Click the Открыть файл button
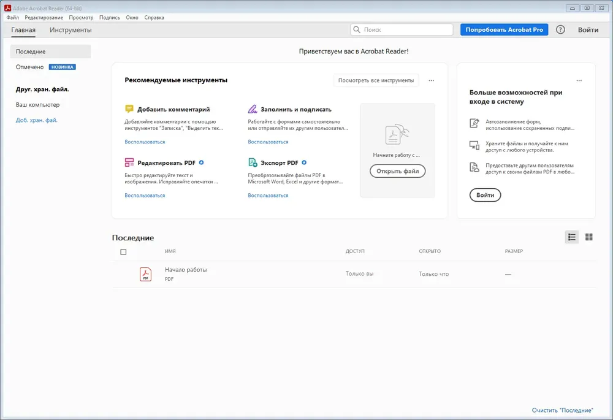This screenshot has height=420, width=613. (398, 171)
